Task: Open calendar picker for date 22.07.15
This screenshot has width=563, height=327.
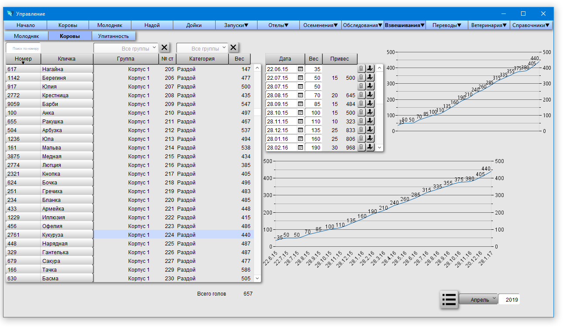Action: [300, 78]
